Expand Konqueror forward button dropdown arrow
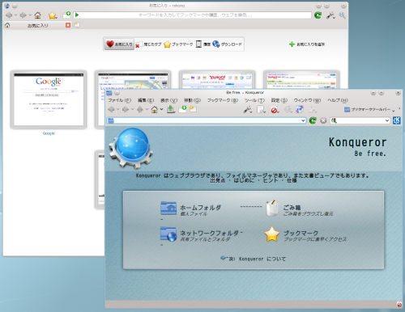Viewport: 405px width, 312px height. (132, 109)
